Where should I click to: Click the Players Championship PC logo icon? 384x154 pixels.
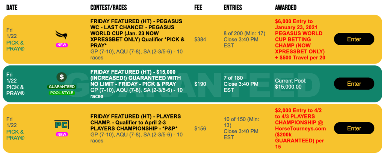[x=61, y=124]
